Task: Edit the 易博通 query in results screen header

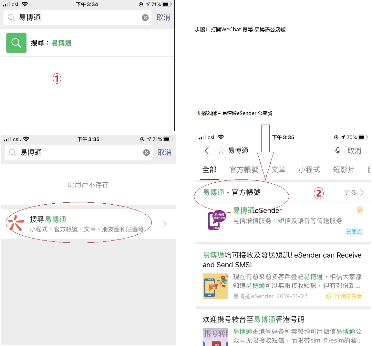Action: pos(238,151)
